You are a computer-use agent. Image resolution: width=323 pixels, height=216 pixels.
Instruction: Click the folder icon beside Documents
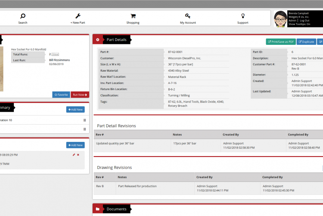pyautogui.click(x=98, y=209)
